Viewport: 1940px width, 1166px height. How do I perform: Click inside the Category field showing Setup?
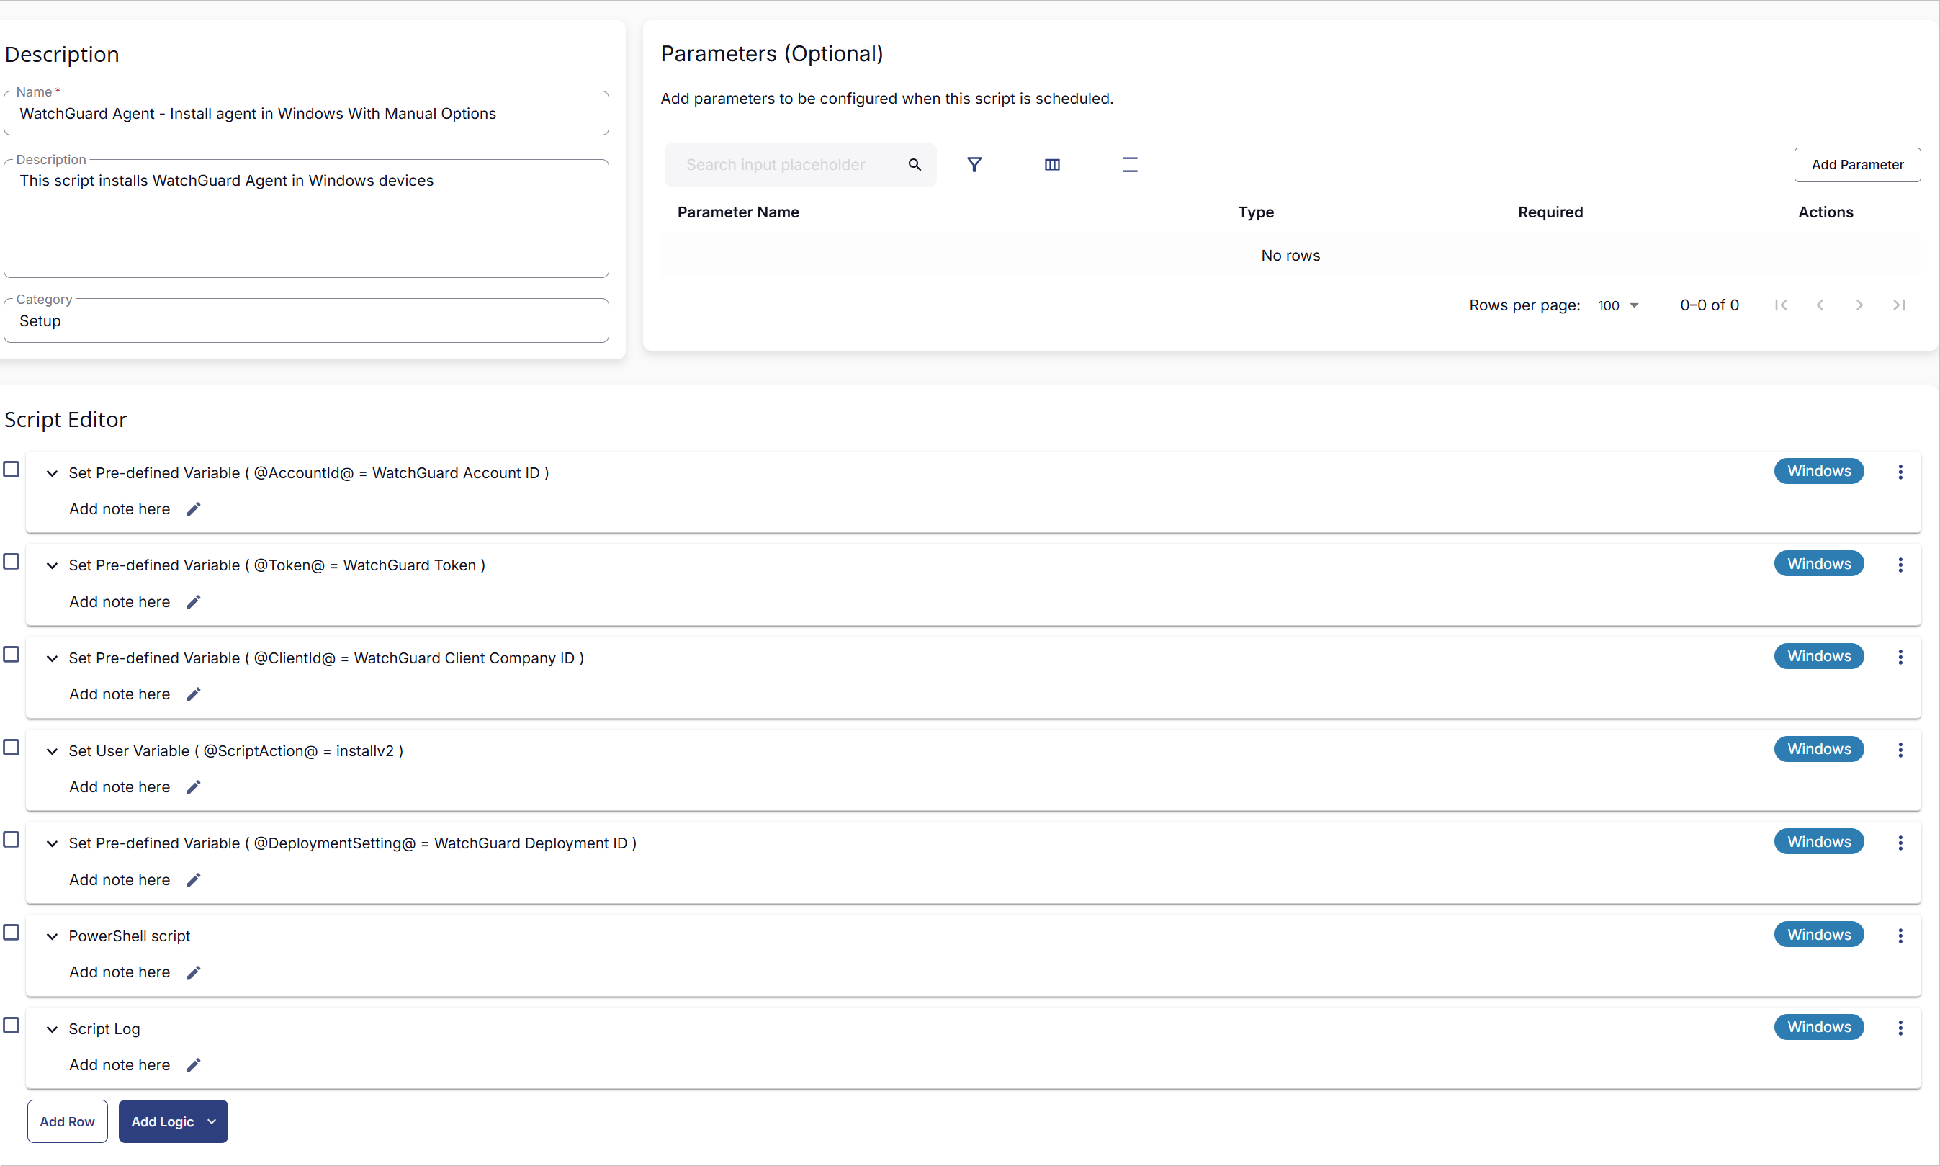[x=306, y=320]
